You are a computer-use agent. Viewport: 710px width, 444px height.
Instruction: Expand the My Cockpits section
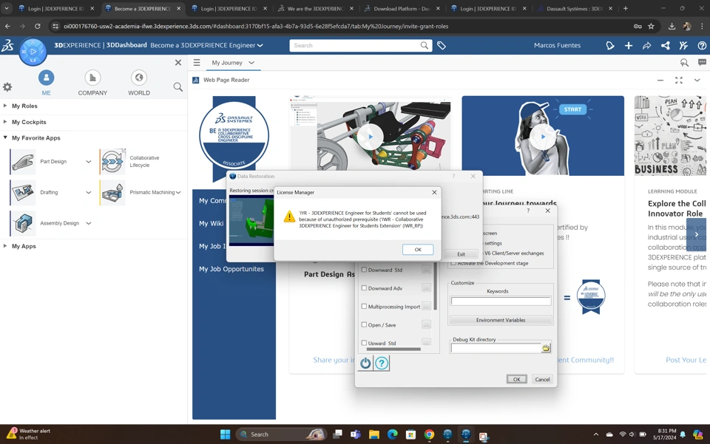(5, 122)
